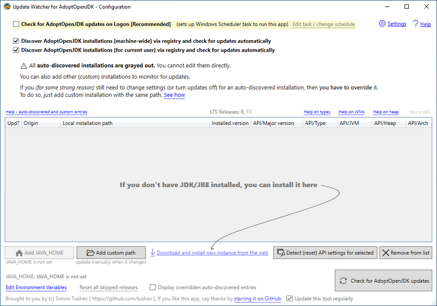This screenshot has height=306, width=437.
Task: Minimize the Configuration window
Action: tap(387, 6)
